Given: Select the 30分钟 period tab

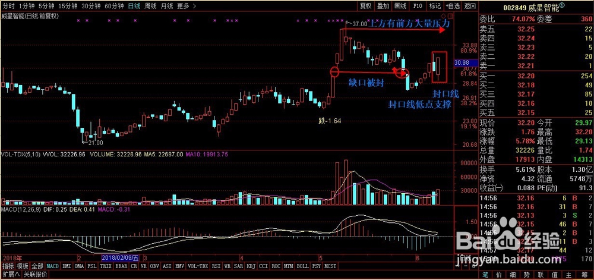Looking at the screenshot, I should click(93, 6).
